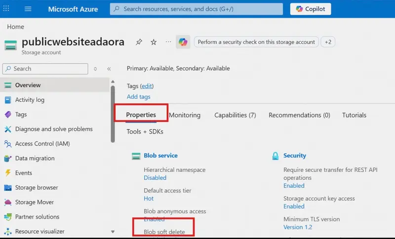Image resolution: width=395 pixels, height=239 pixels.
Task: Click Version 1.2 under Minimum TLS version
Action: [x=298, y=227]
